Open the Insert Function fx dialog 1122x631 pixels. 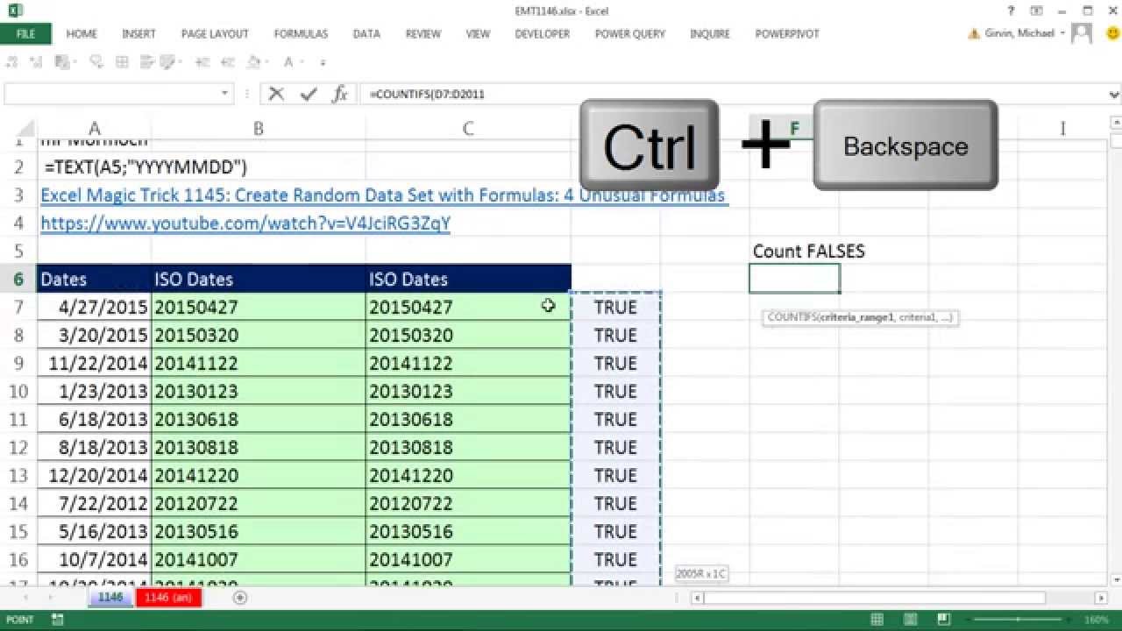[x=340, y=94]
